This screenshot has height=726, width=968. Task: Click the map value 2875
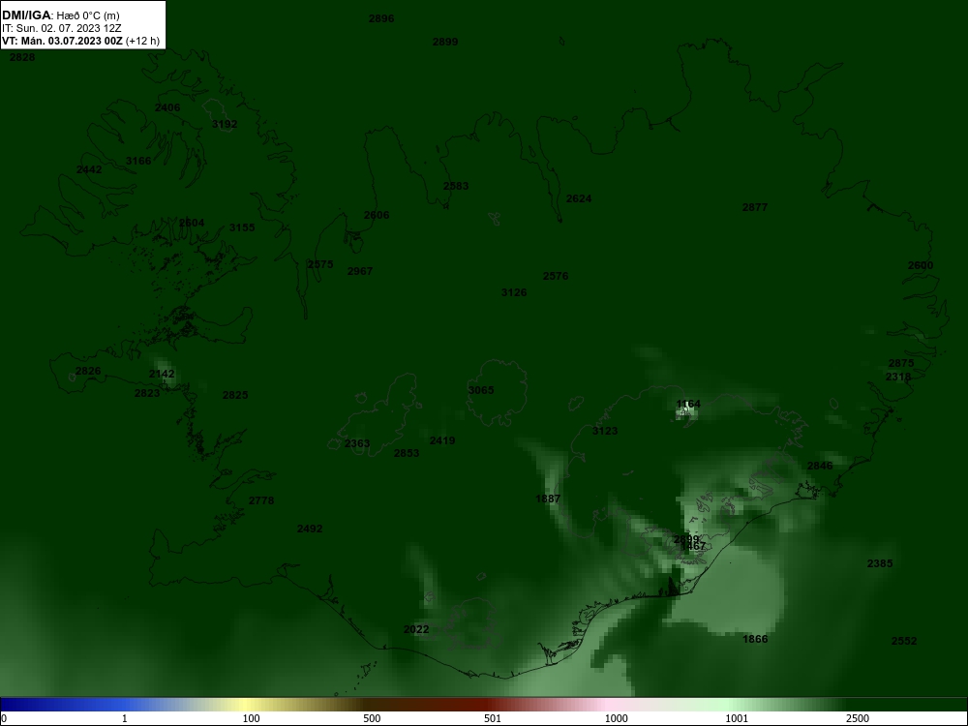(901, 363)
